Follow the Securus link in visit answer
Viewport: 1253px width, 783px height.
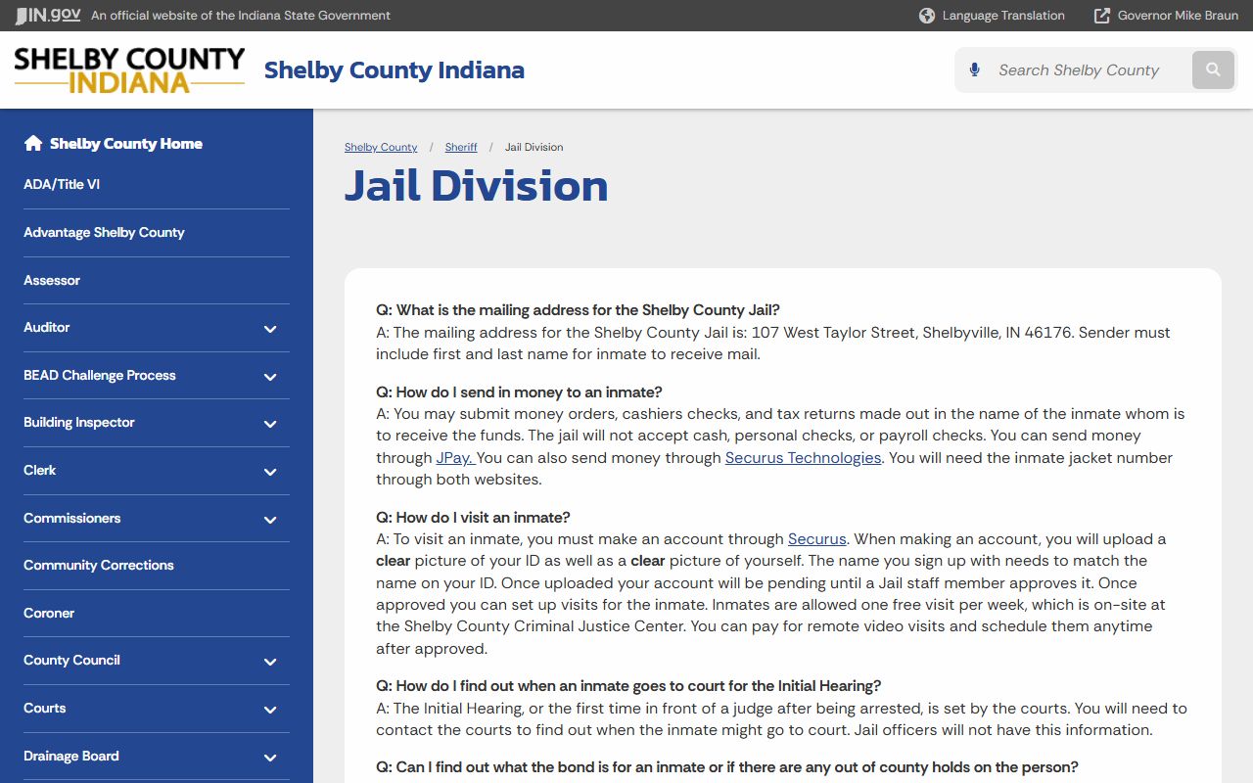tap(817, 538)
